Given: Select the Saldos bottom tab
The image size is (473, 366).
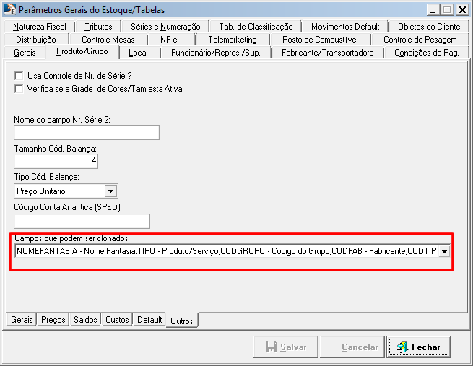Looking at the screenshot, I should (85, 320).
